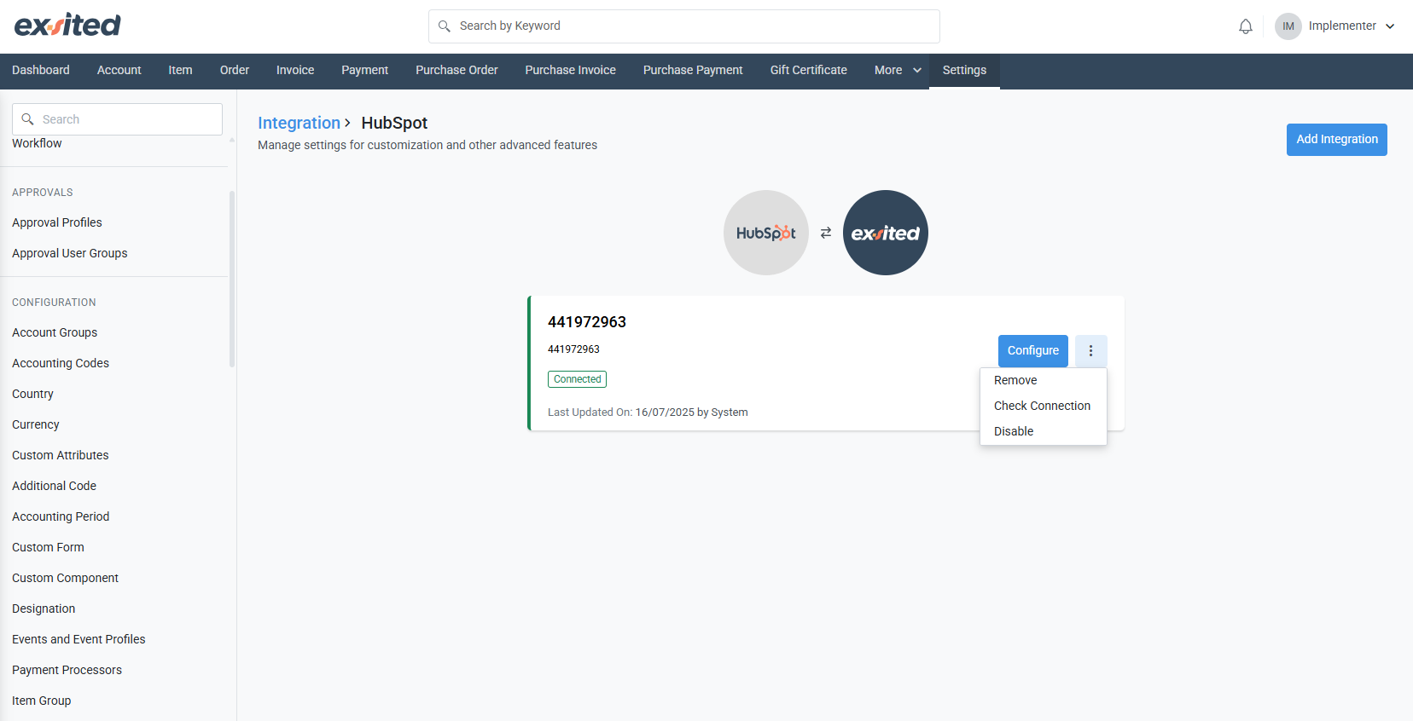Go to the Dashboard tab

coord(41,71)
